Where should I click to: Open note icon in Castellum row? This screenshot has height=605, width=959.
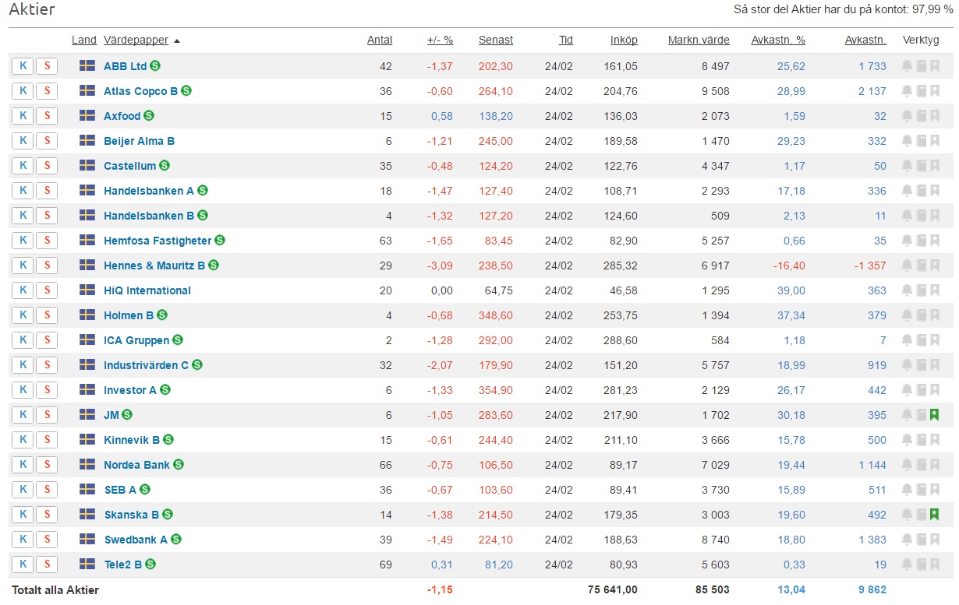click(x=921, y=166)
